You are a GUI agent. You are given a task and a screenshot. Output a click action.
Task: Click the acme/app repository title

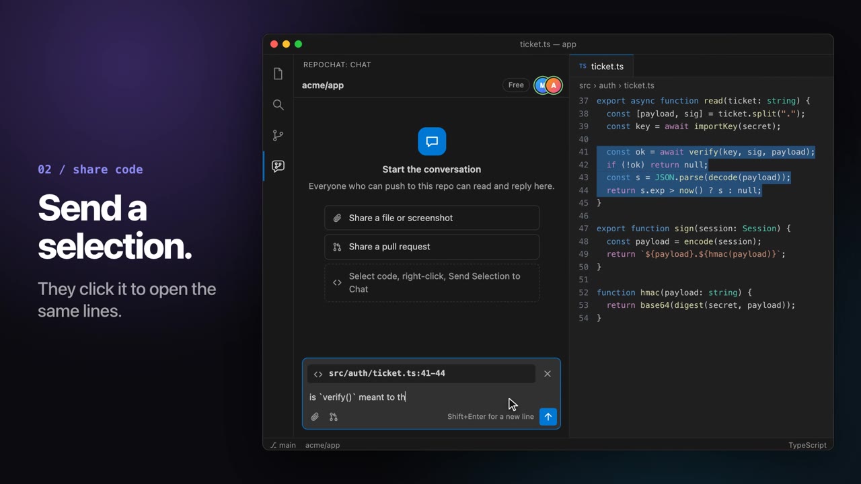[323, 85]
